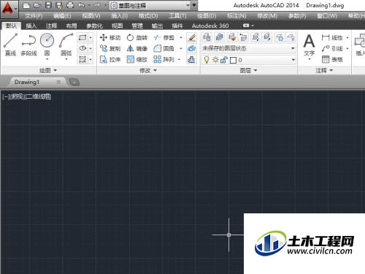The width and height of the screenshot is (365, 274).
Task: Activate the Mirror (镜像) tool
Action: [x=137, y=48]
